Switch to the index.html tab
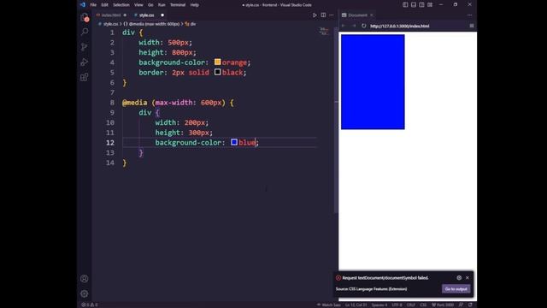547x308 pixels. point(111,15)
